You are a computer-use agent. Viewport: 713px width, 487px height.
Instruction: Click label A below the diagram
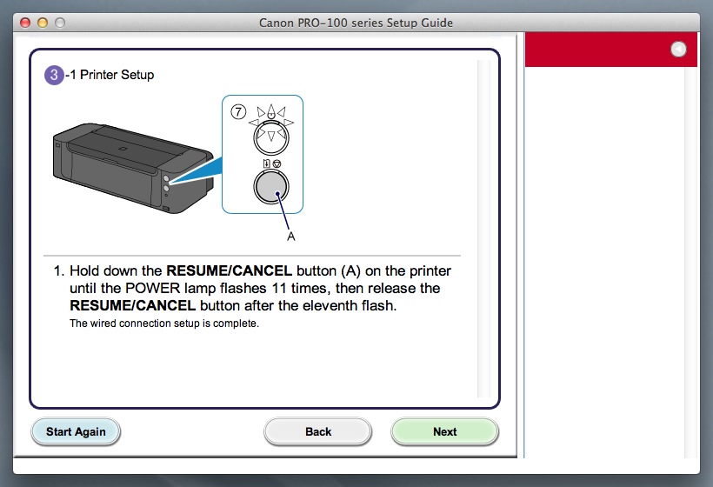coord(291,237)
